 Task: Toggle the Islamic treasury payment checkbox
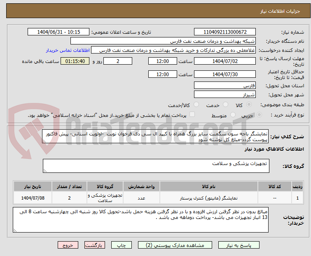point(192,114)
